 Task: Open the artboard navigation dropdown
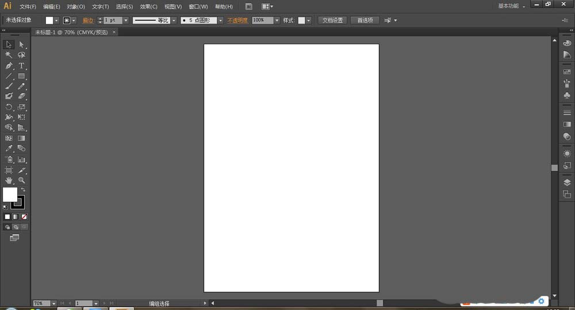(x=95, y=304)
